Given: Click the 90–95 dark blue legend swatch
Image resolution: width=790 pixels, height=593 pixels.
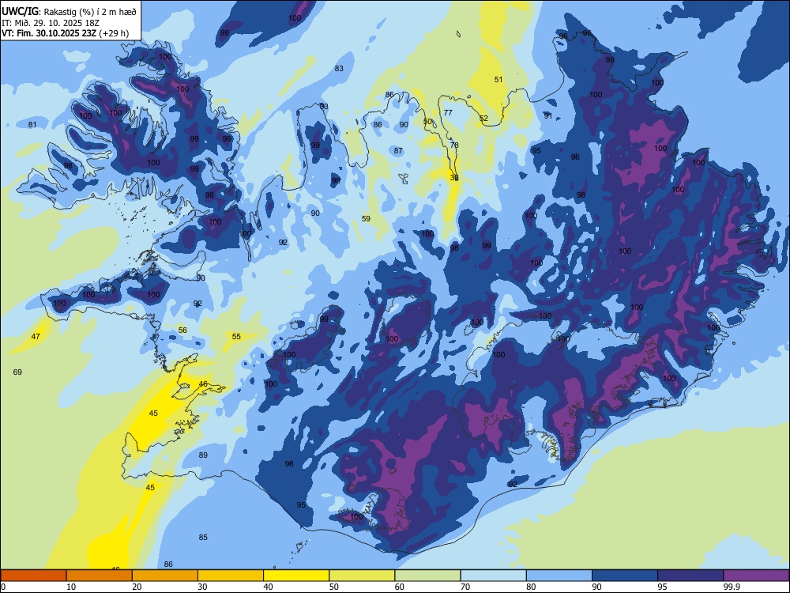Looking at the screenshot, I should (x=625, y=576).
